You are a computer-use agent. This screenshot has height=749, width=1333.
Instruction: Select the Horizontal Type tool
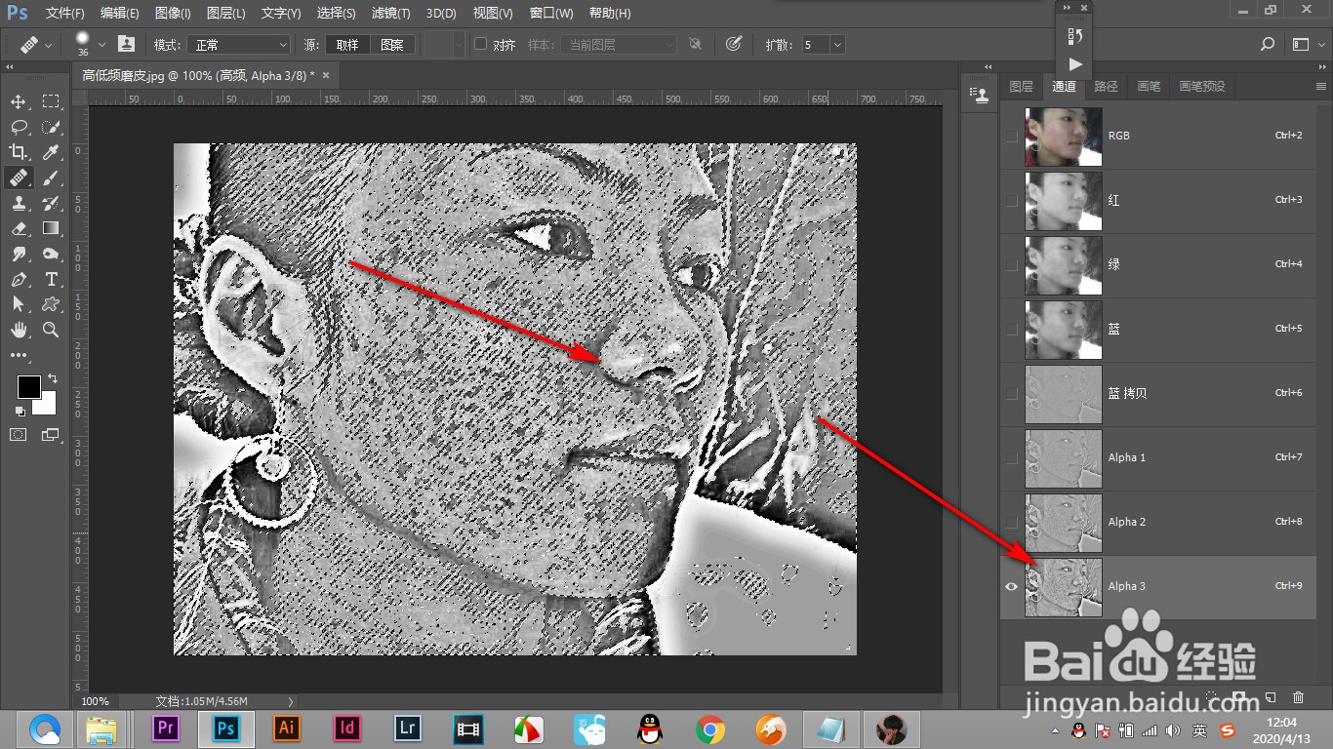(51, 279)
